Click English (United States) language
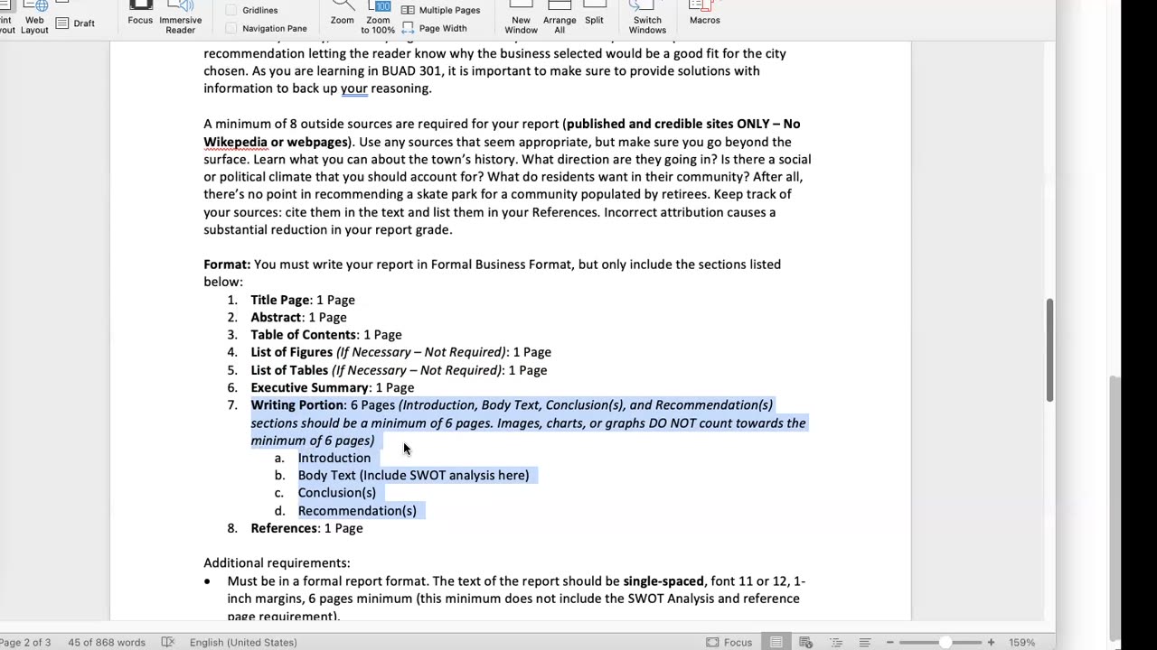Viewport: 1157px width, 650px height. 243,642
